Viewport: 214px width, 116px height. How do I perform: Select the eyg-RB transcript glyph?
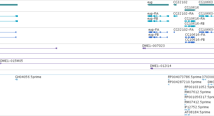(158, 21)
